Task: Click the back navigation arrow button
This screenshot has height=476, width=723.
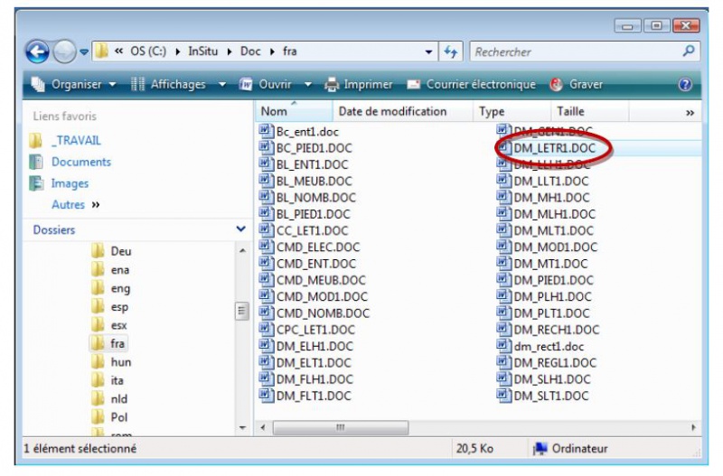Action: click(37, 52)
